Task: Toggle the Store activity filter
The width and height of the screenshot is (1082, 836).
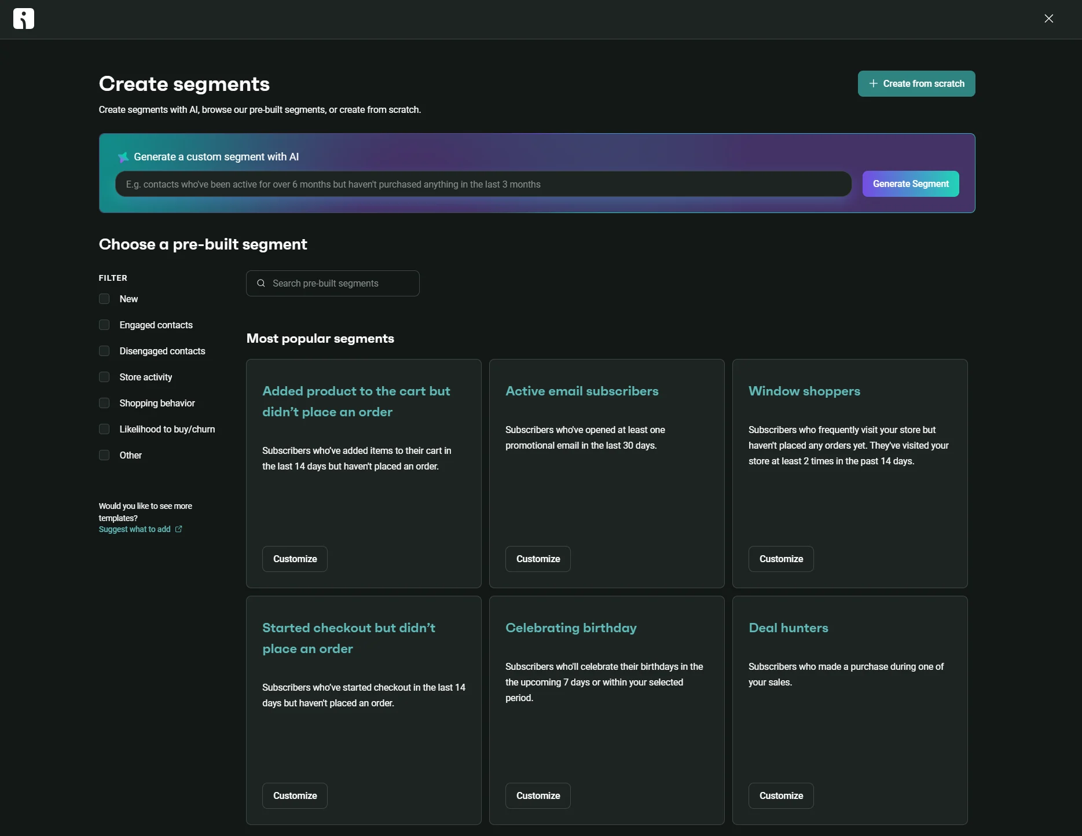Action: (x=104, y=377)
